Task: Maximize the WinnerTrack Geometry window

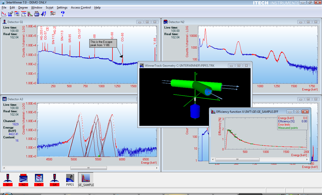Action: pos(239,65)
